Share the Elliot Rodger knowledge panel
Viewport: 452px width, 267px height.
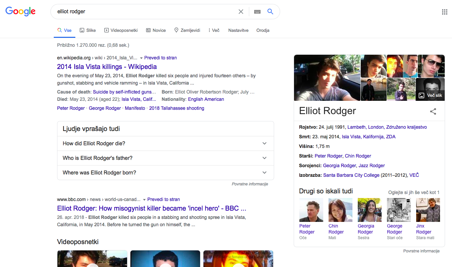pyautogui.click(x=433, y=111)
